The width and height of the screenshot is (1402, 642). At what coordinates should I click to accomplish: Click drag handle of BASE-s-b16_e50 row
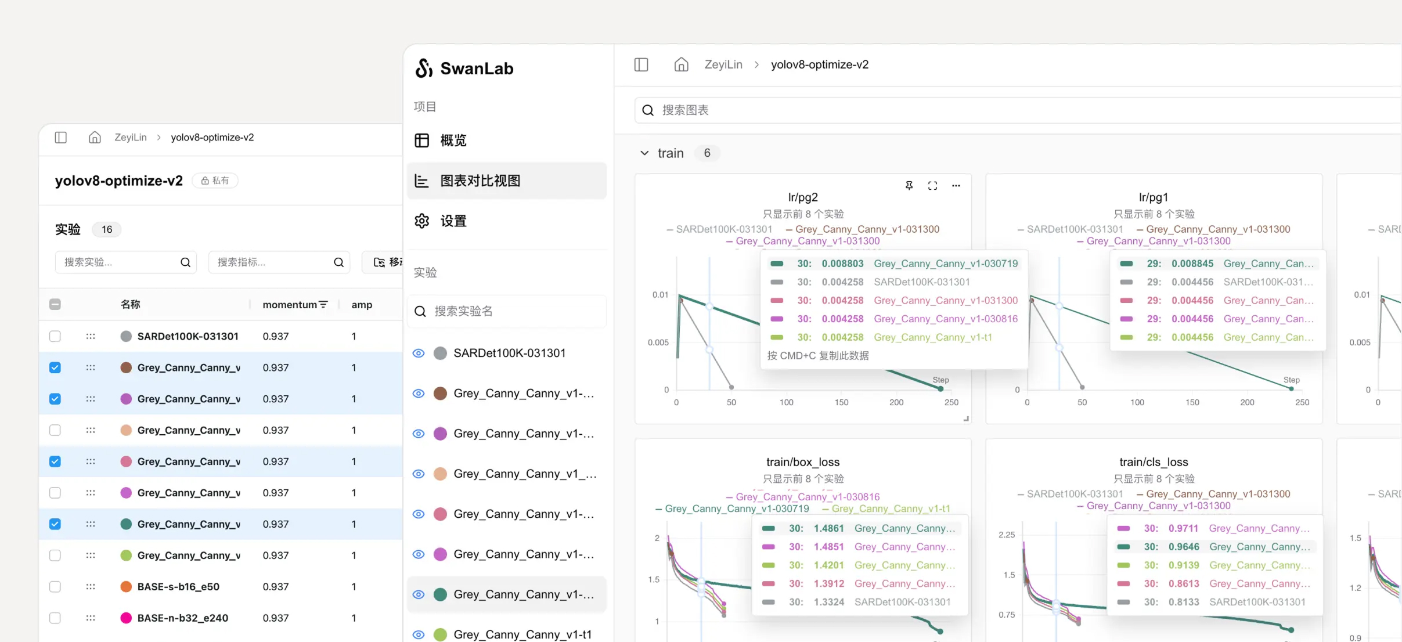click(91, 586)
